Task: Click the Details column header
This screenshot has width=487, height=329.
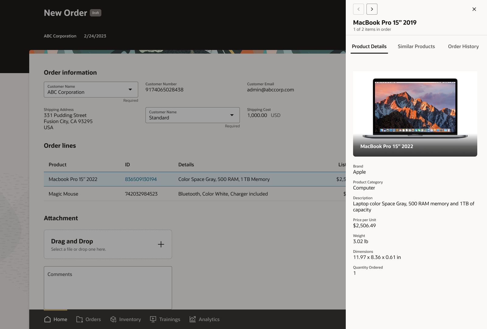Action: click(186, 165)
